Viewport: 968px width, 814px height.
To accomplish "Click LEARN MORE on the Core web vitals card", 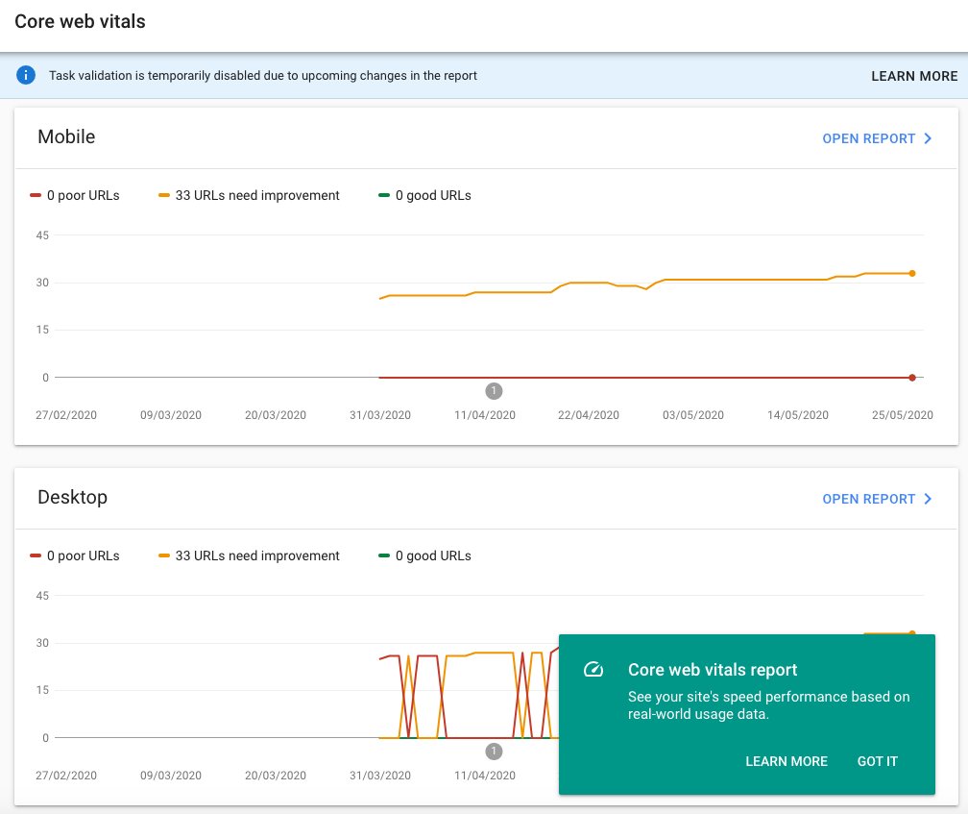I will point(786,761).
